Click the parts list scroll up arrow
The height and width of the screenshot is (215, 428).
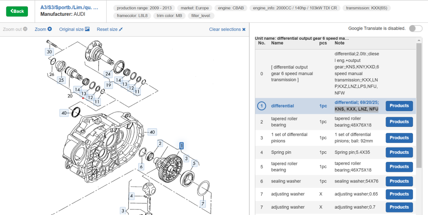pos(419,40)
